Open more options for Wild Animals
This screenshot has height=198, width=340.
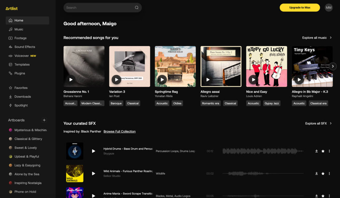329,173
